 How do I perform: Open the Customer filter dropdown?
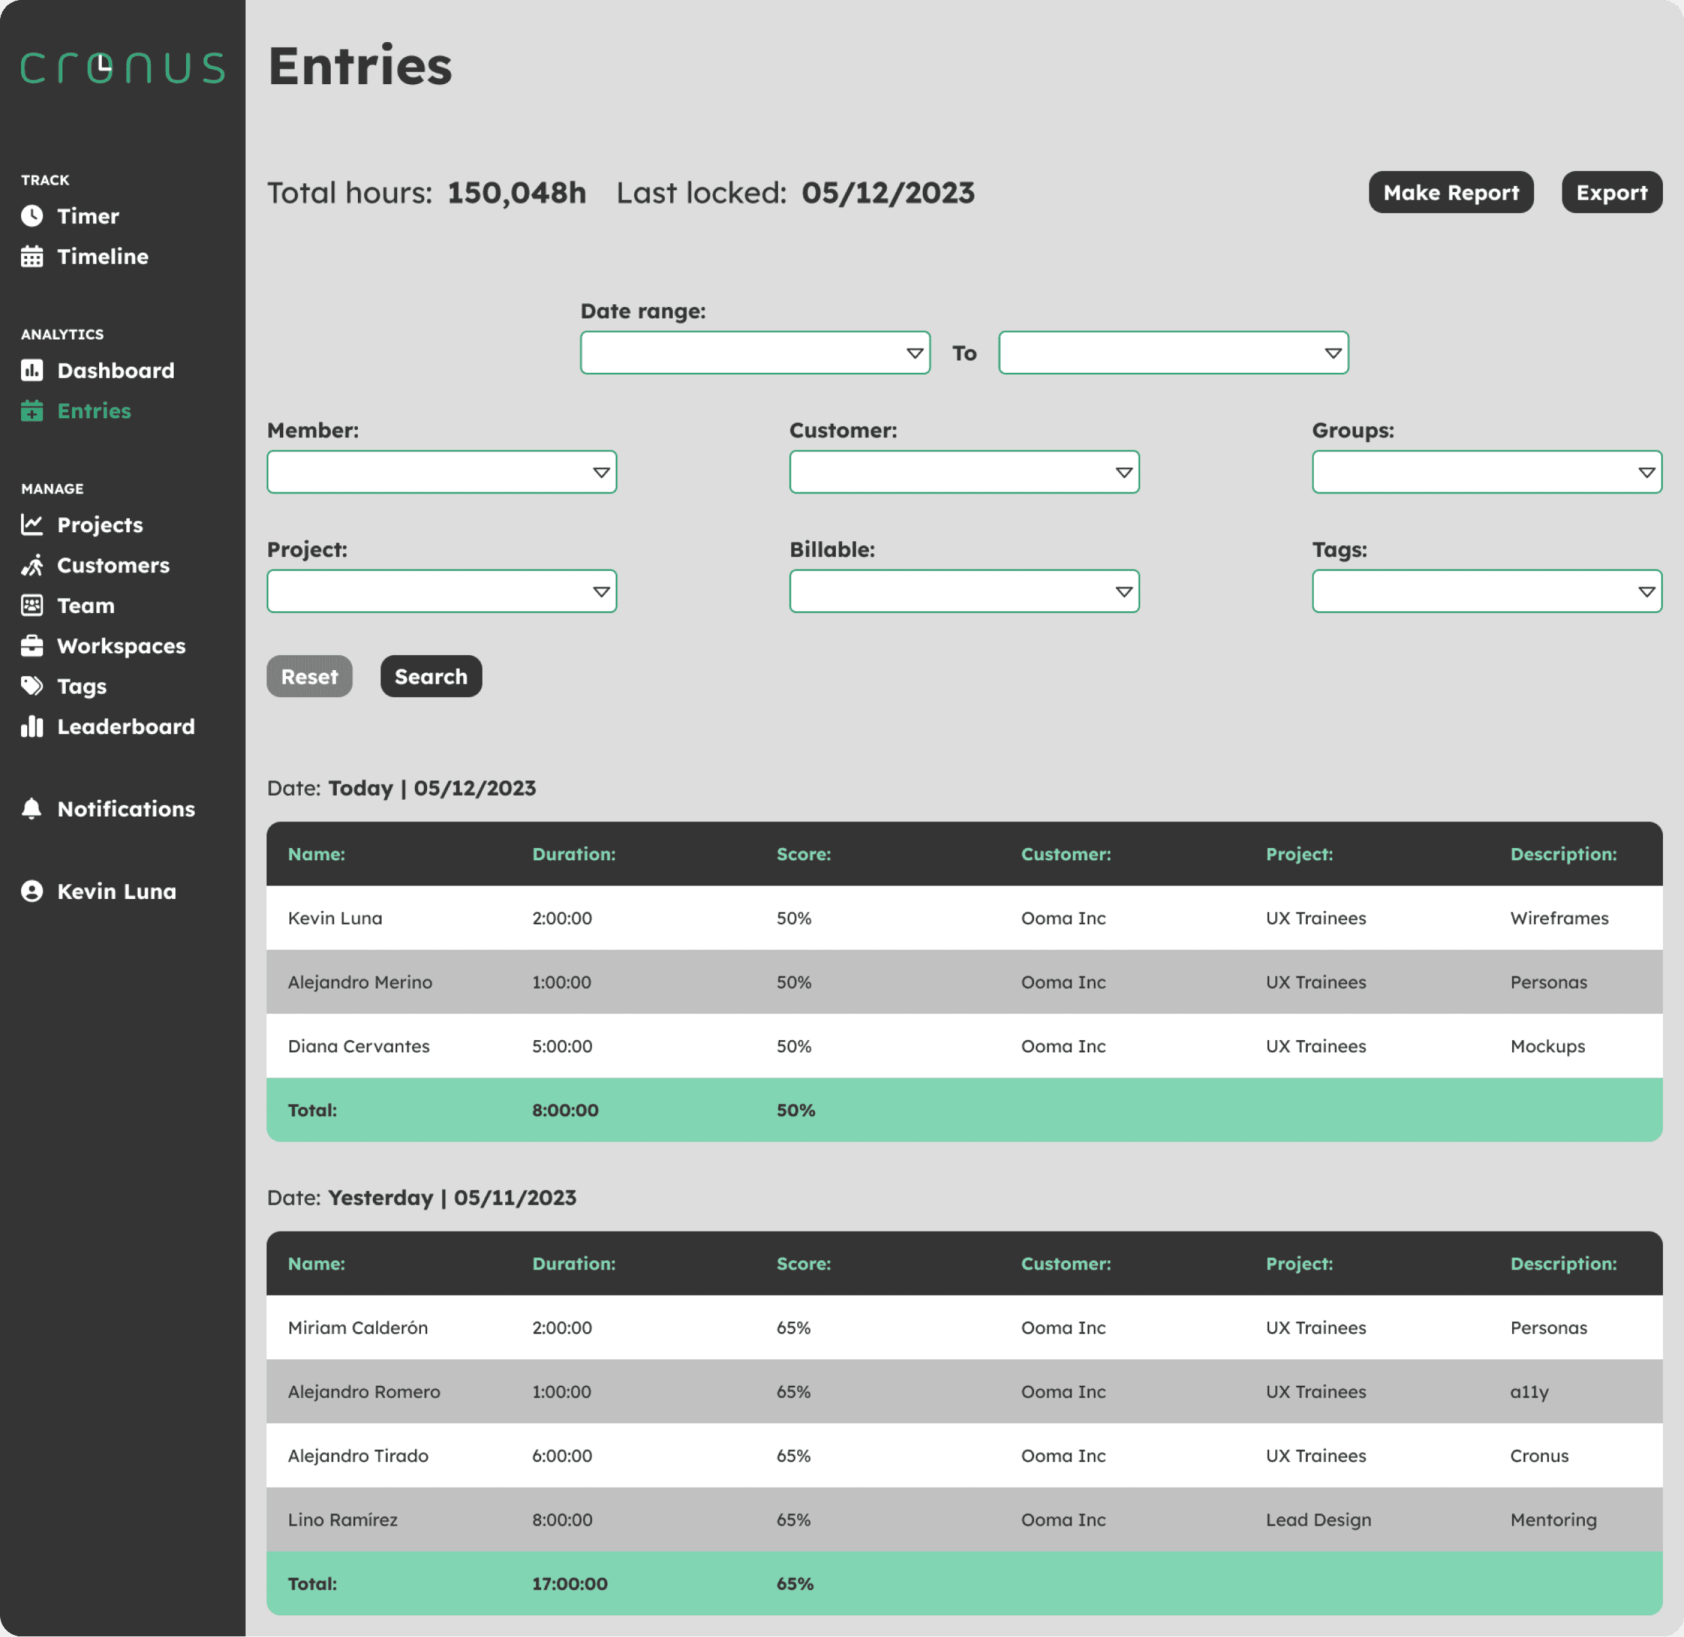click(964, 472)
